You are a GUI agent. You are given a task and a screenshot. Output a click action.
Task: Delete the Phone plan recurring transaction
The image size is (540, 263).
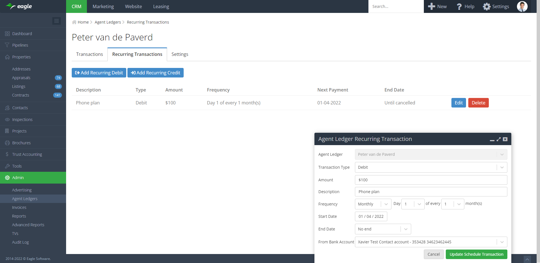[x=478, y=103]
